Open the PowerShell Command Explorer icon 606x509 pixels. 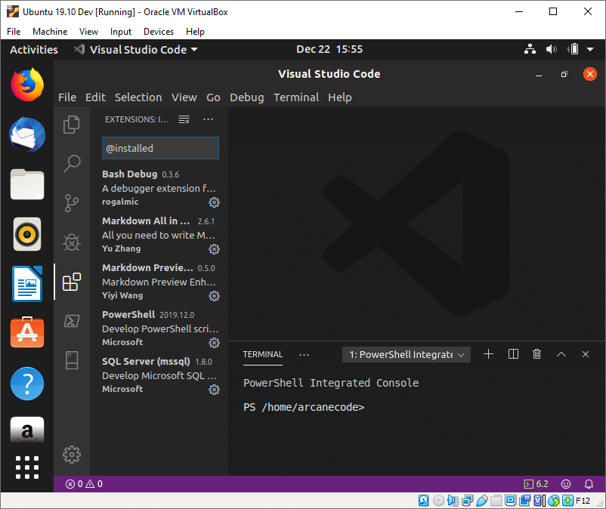pyautogui.click(x=72, y=321)
